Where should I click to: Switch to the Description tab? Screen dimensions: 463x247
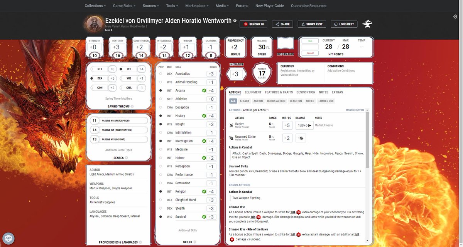(x=306, y=92)
